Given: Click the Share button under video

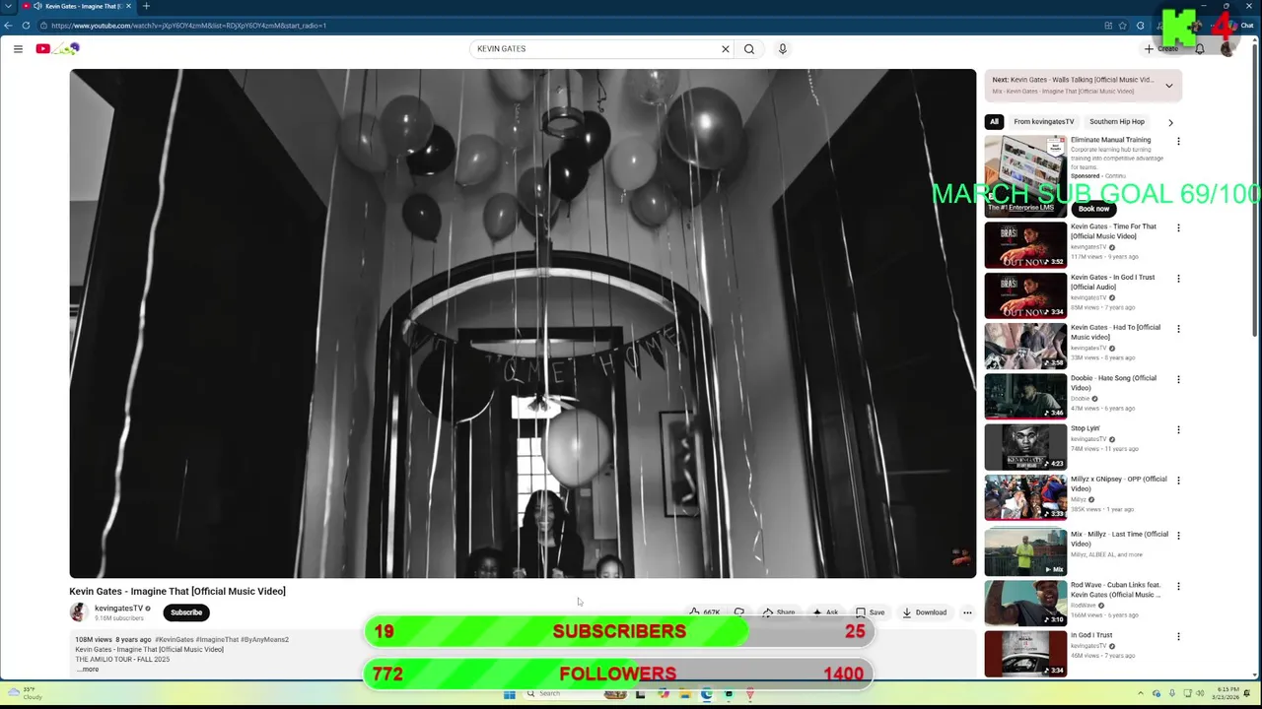Looking at the screenshot, I should click(779, 612).
